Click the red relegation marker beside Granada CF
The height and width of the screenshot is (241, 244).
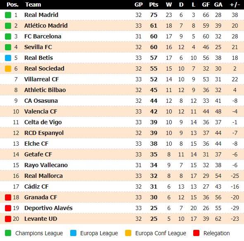tap(8, 197)
